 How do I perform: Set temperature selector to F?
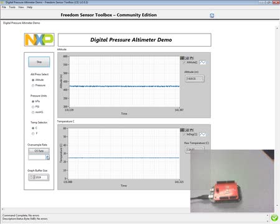click(33, 134)
